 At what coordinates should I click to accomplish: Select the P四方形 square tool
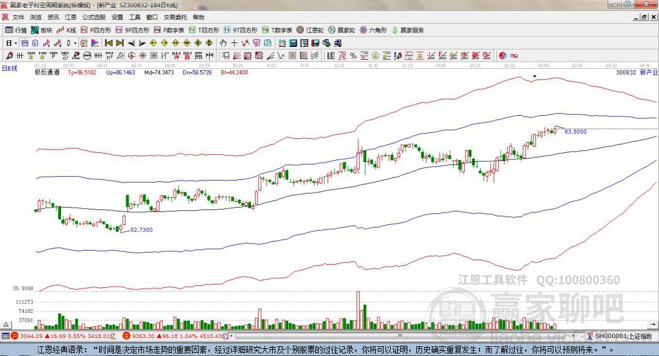tap(96, 30)
